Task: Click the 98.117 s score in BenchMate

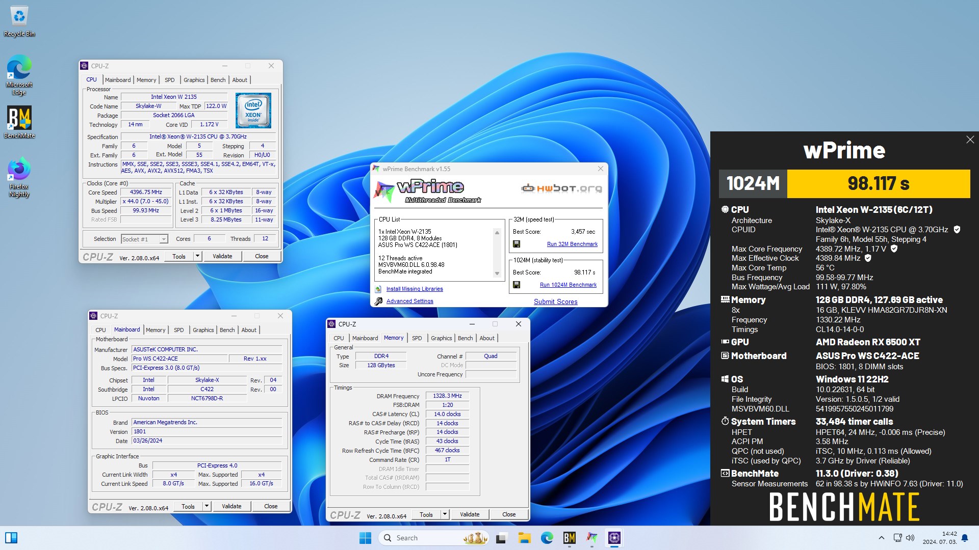Action: (879, 183)
